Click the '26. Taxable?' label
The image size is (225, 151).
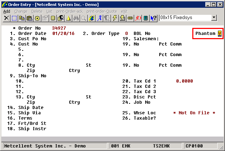point(139,118)
